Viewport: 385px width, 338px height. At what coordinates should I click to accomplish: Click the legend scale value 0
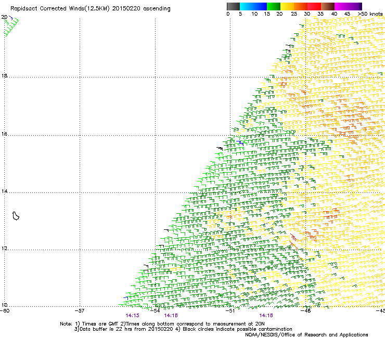point(228,14)
